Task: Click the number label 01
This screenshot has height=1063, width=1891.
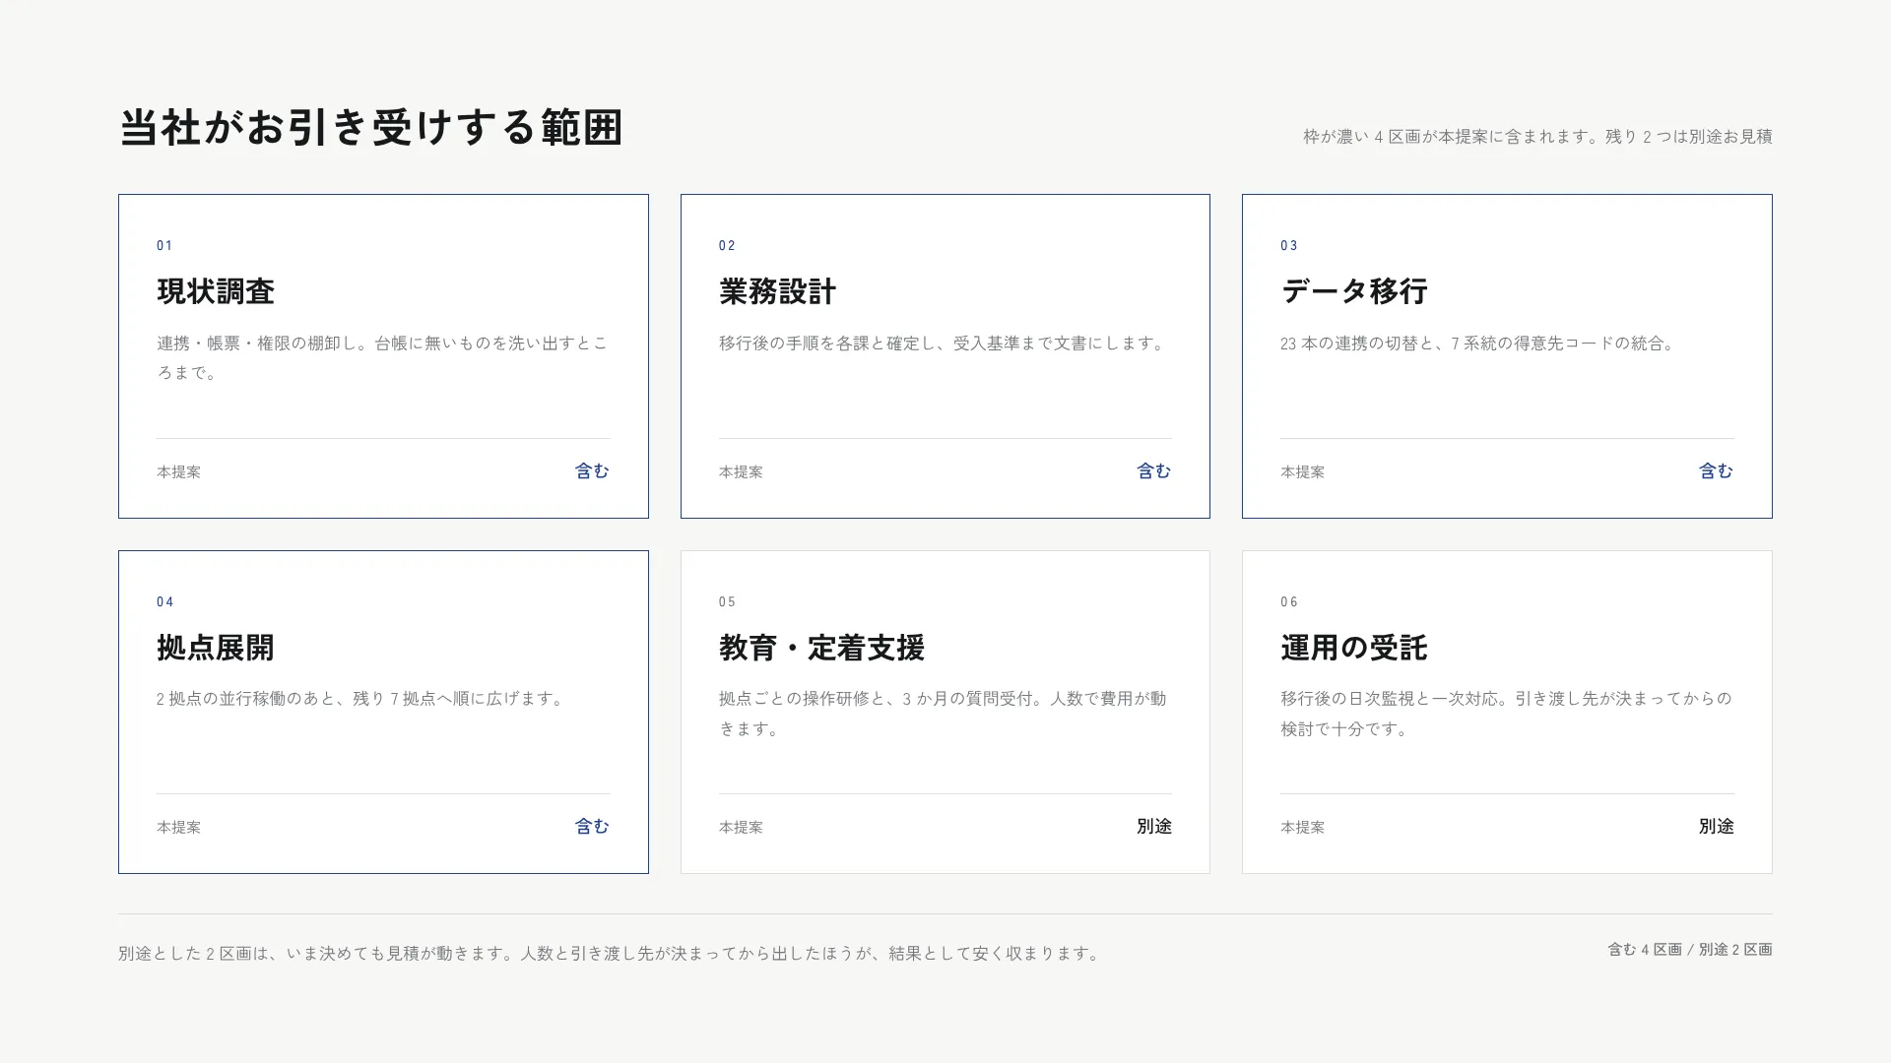Action: coord(164,245)
